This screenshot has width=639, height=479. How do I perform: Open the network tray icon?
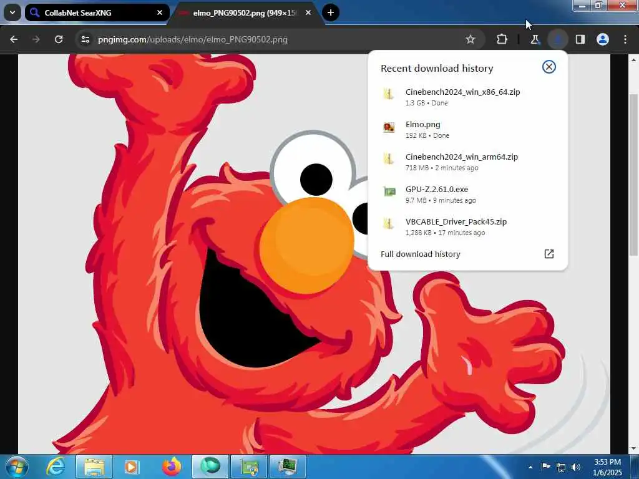coord(561,467)
